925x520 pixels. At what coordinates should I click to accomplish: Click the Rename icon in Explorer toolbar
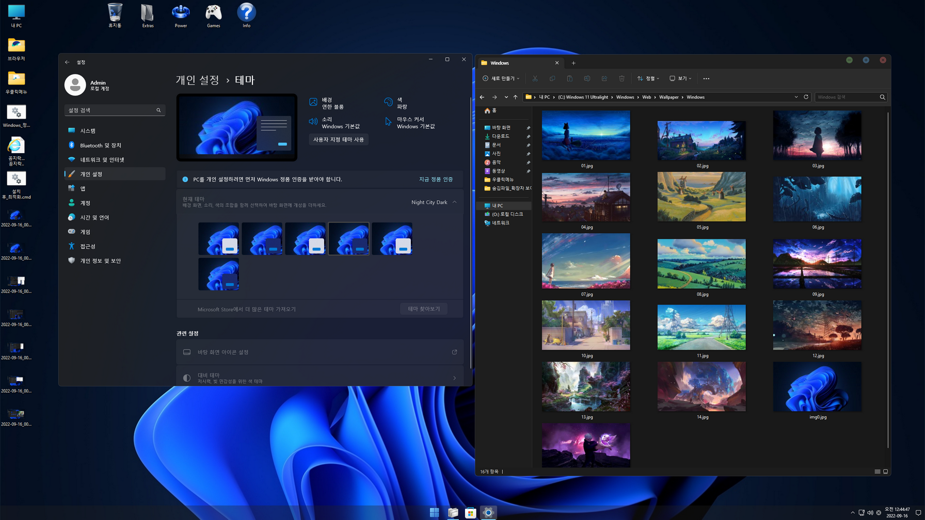point(587,78)
